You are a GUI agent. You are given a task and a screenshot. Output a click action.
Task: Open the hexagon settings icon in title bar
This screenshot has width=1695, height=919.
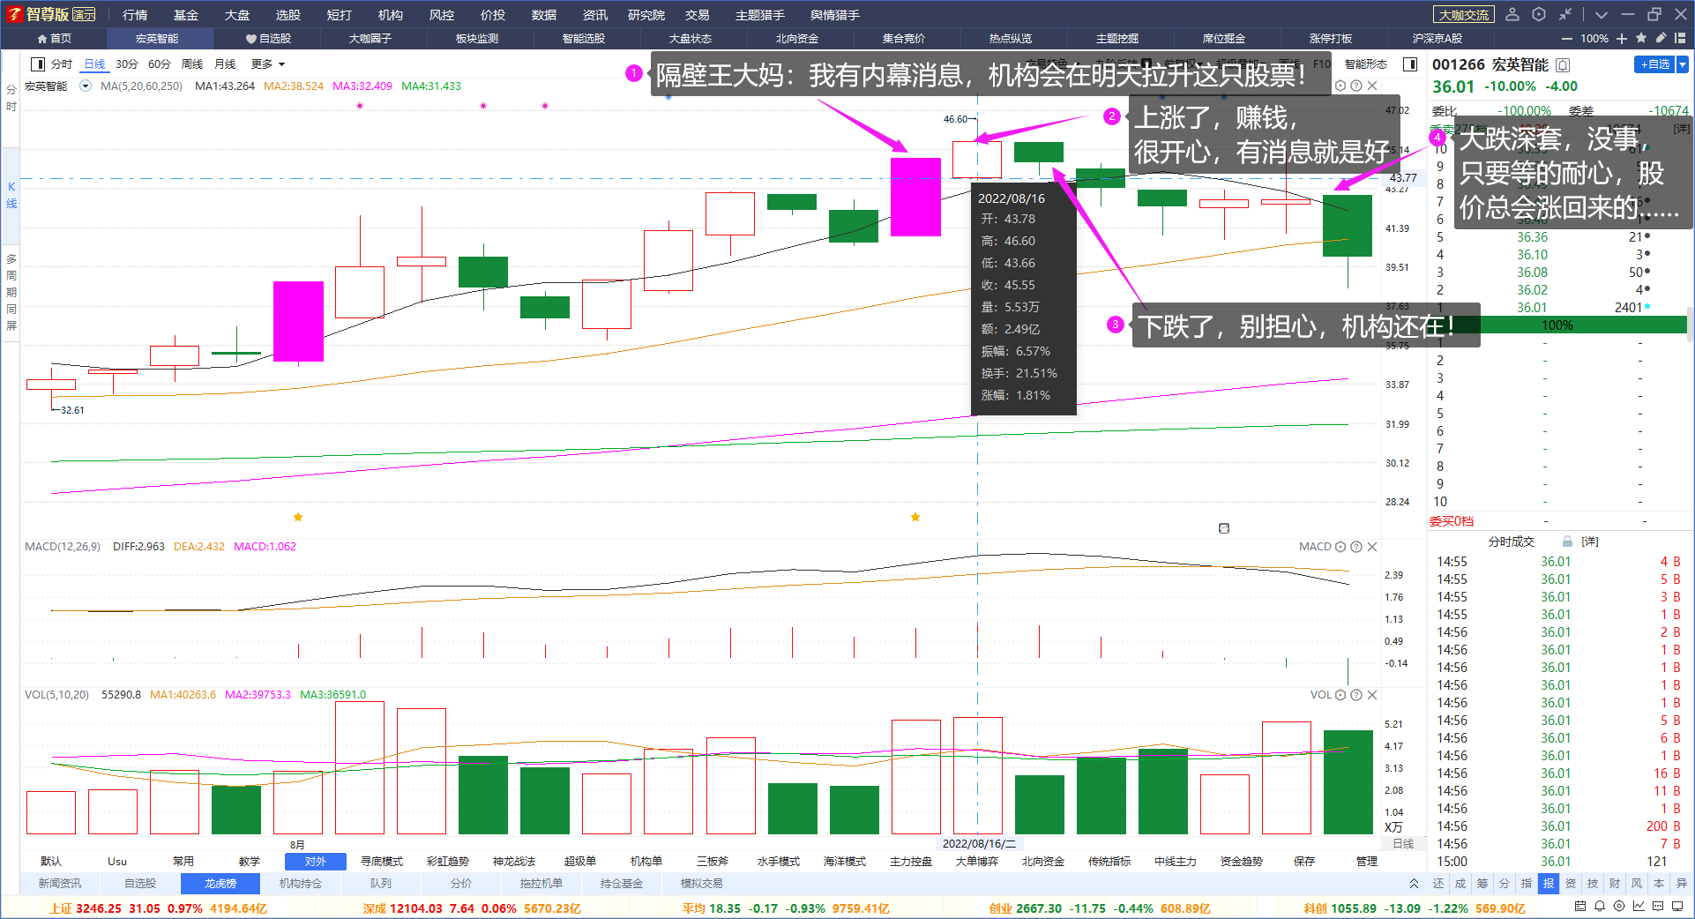(x=1539, y=14)
